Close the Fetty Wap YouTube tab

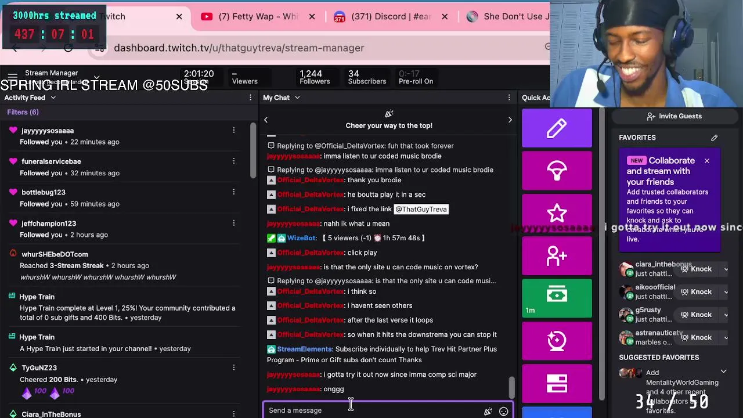click(x=312, y=16)
